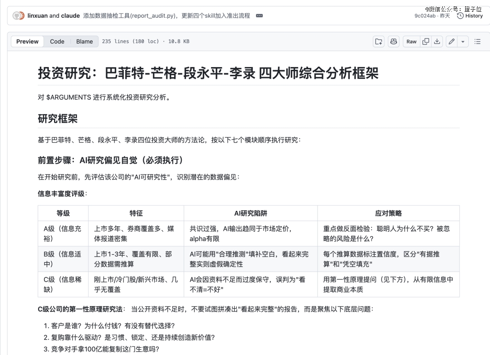Switch to the Preview view
The height and width of the screenshot is (355, 490).
(x=27, y=42)
